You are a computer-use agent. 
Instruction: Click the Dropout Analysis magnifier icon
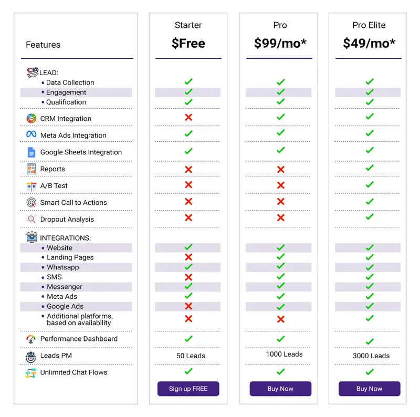[x=31, y=220]
